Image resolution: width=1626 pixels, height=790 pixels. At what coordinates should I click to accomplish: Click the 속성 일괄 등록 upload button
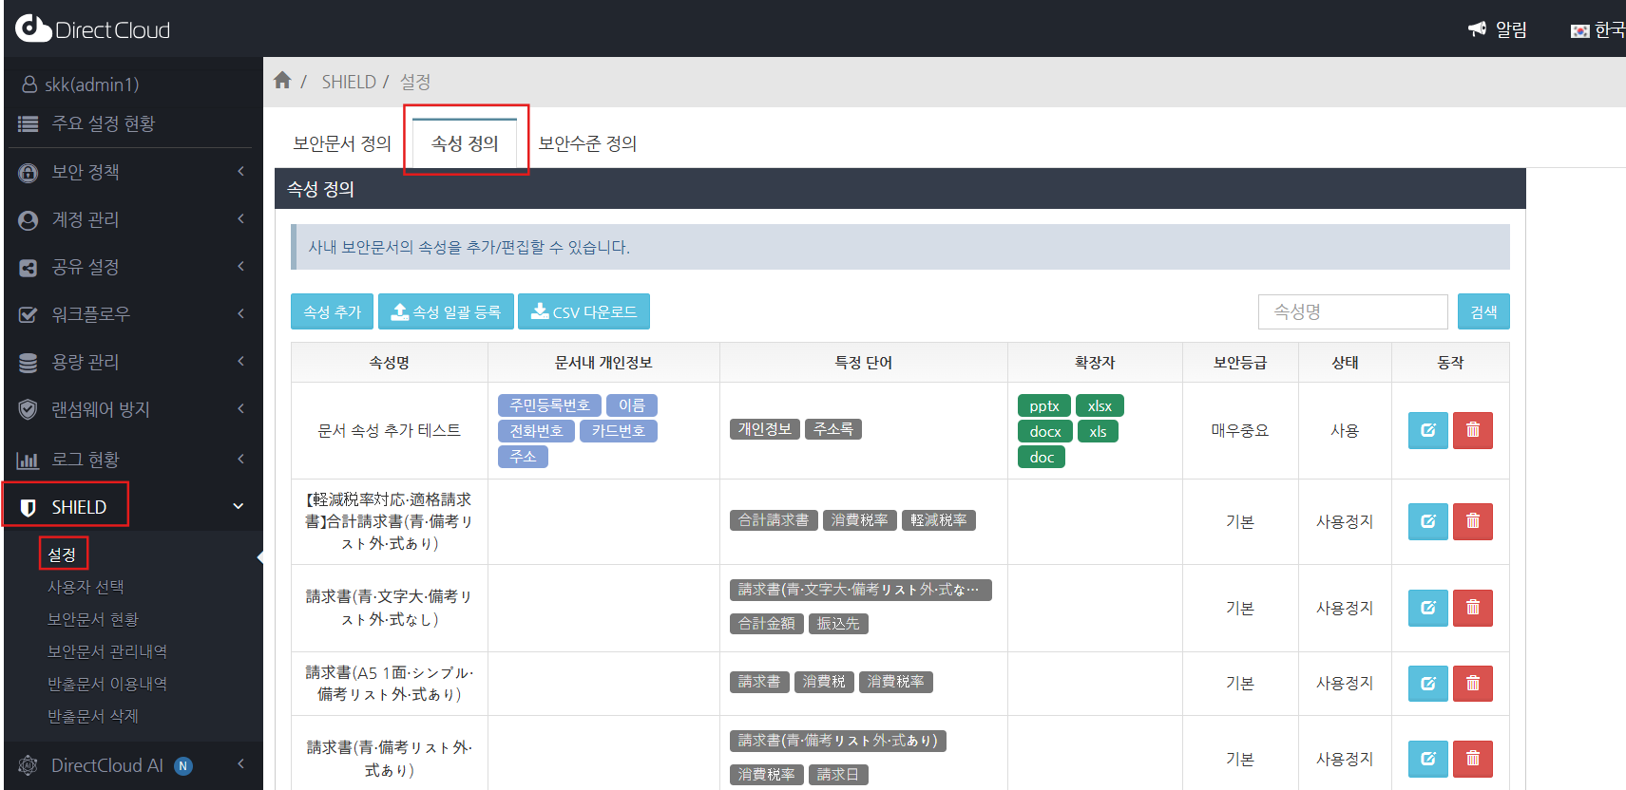coord(446,311)
